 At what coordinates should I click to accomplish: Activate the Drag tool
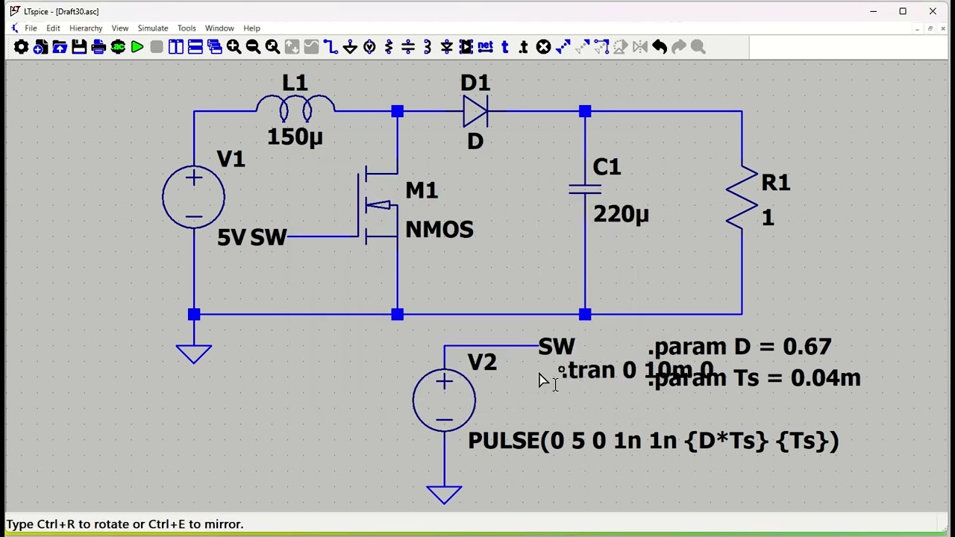(x=602, y=47)
